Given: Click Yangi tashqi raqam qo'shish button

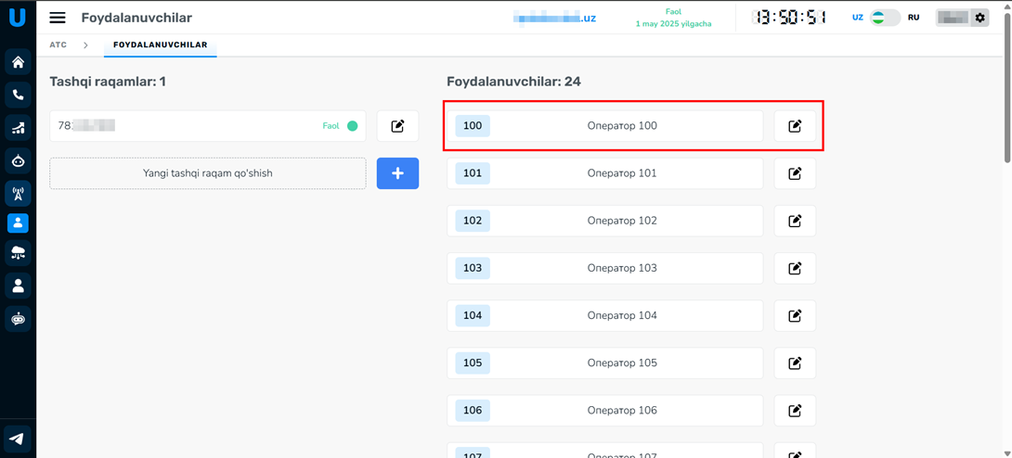Looking at the screenshot, I should point(207,173).
